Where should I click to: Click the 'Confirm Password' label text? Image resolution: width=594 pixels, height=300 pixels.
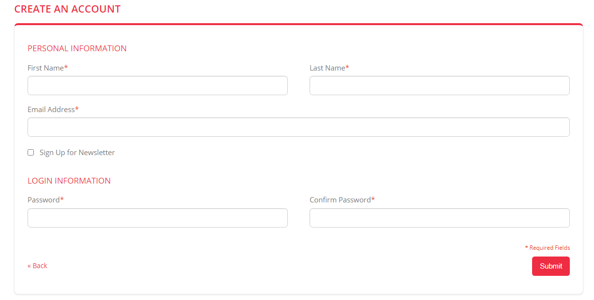coord(340,200)
